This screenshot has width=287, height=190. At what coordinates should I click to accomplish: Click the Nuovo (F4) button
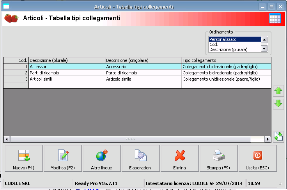tap(24, 158)
